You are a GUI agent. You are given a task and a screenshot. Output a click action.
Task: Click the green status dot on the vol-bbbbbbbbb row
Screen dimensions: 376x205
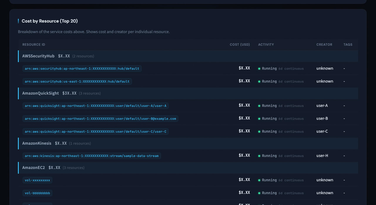(259, 193)
